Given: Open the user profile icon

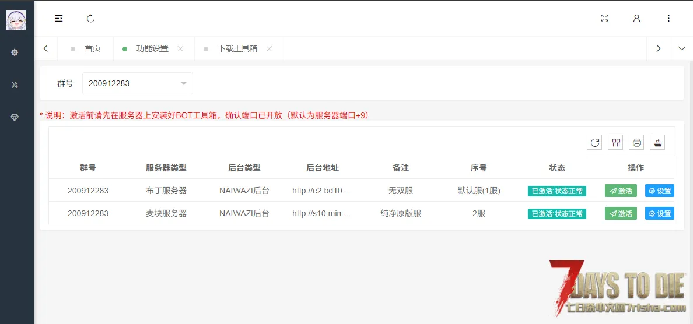Looking at the screenshot, I should tap(636, 19).
